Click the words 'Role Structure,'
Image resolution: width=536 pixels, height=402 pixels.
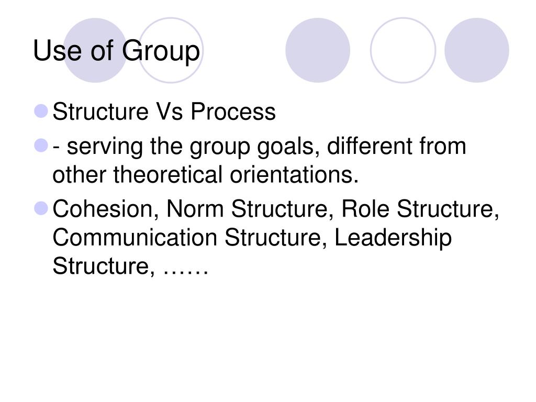(x=420, y=209)
